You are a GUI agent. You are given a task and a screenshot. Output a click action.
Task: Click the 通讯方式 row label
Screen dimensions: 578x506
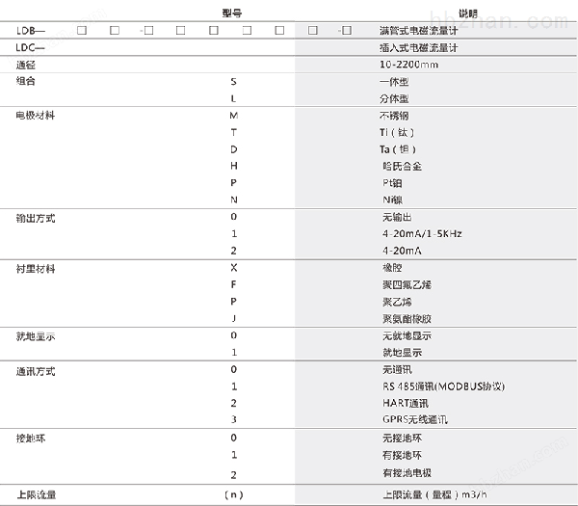coord(36,371)
